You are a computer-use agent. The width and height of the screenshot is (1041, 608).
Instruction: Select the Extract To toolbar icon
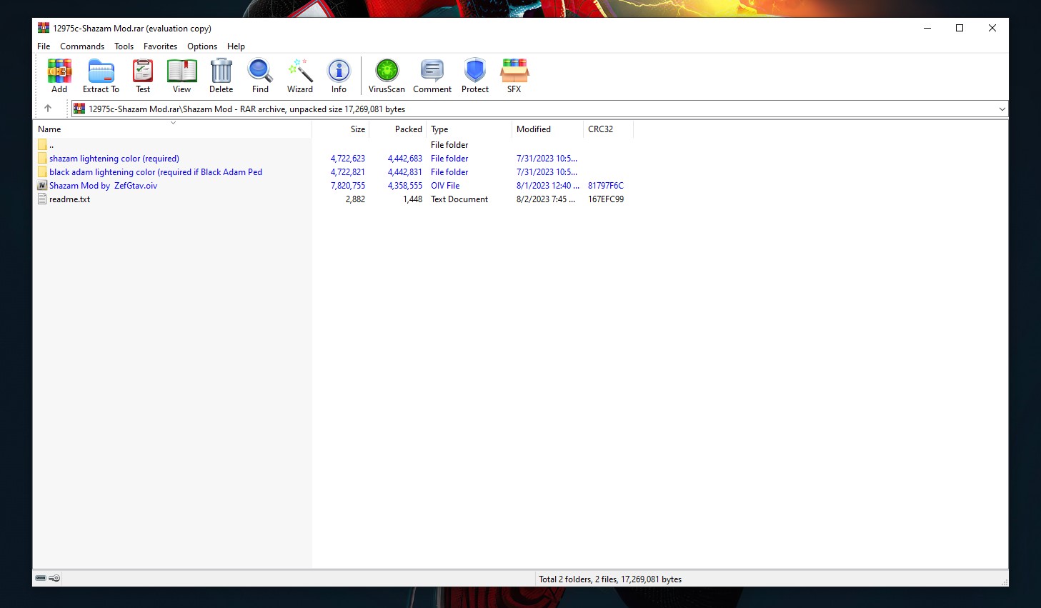[x=100, y=75]
